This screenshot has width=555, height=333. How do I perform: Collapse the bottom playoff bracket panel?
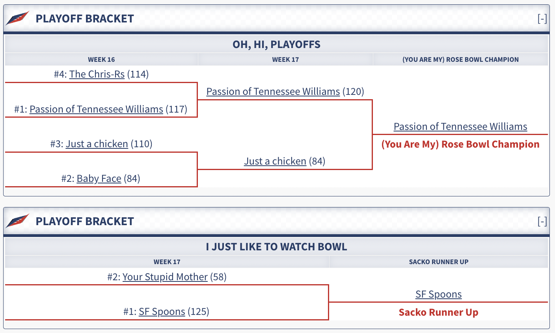coord(542,221)
